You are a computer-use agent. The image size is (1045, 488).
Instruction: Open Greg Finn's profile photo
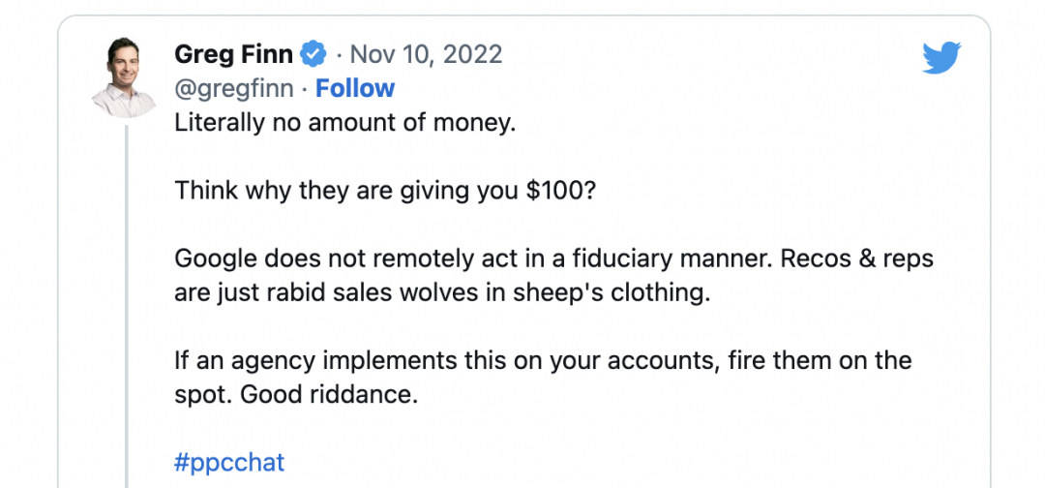coord(124,78)
